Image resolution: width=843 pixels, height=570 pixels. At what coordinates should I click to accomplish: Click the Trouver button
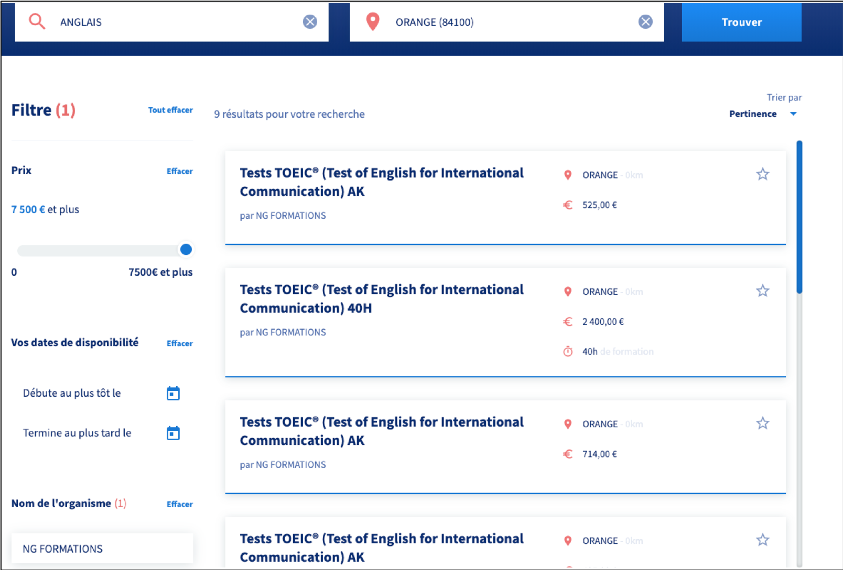tap(741, 22)
